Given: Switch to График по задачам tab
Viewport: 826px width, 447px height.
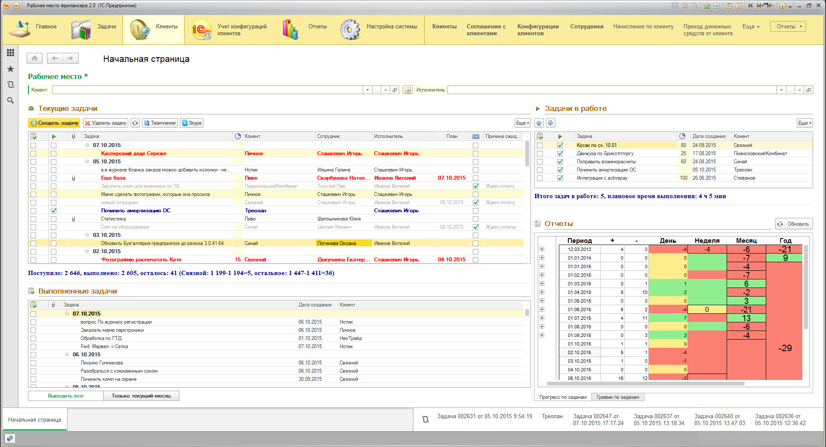Looking at the screenshot, I should (617, 397).
